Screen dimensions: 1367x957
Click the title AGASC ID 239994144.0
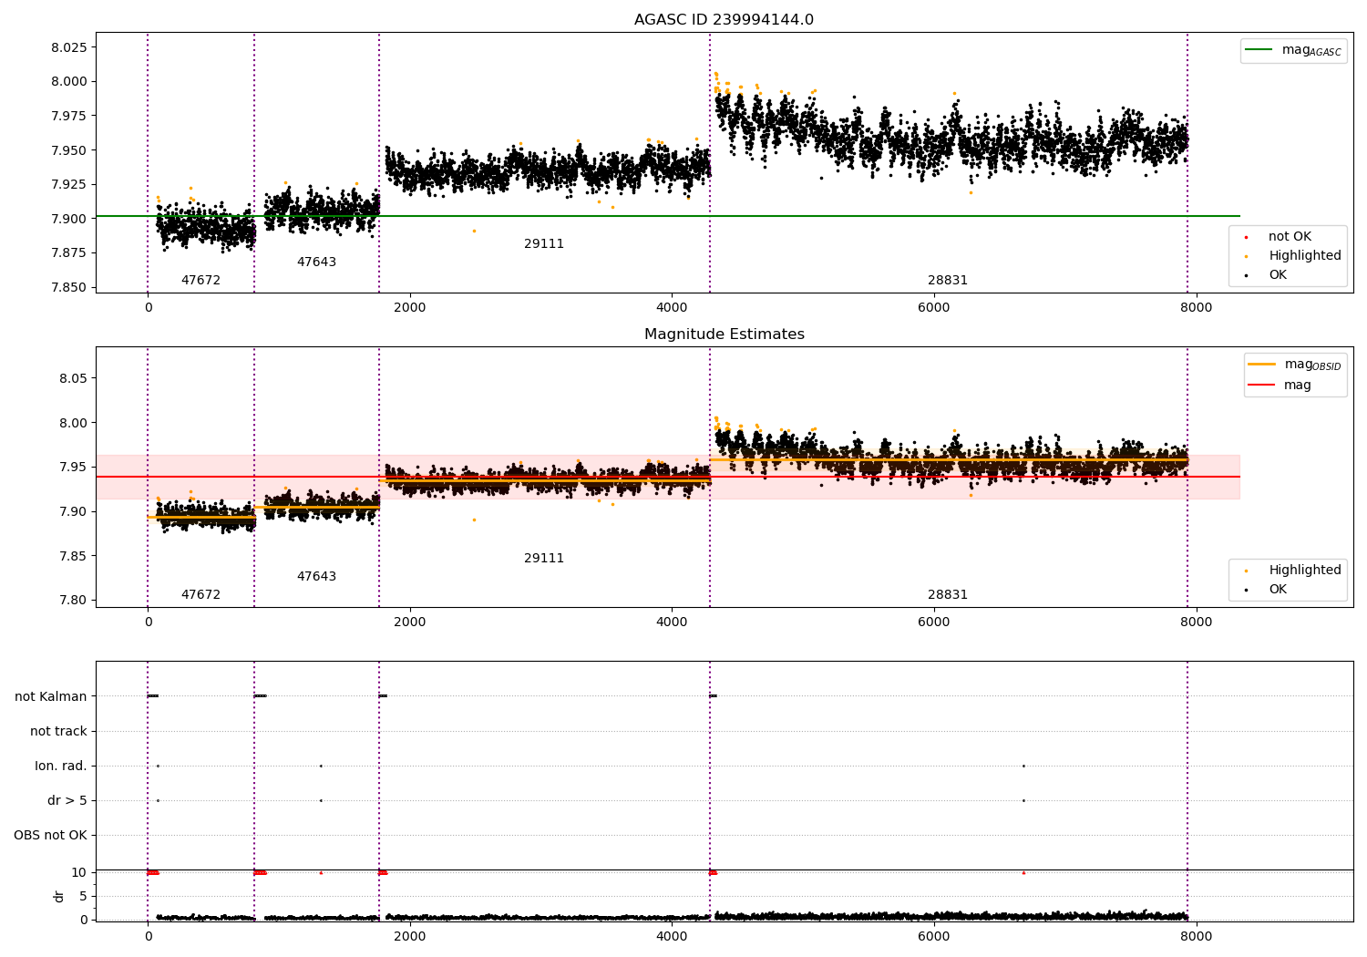point(724,19)
